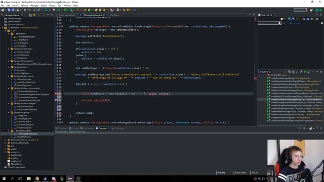Collapse the src folder node

(x=6, y=31)
